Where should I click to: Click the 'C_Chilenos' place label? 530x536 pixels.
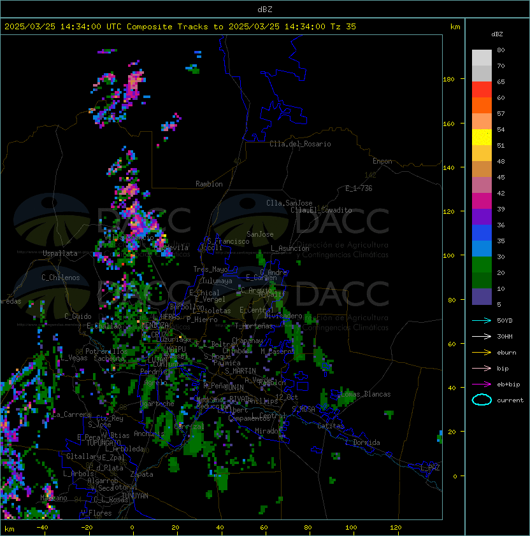(x=61, y=278)
